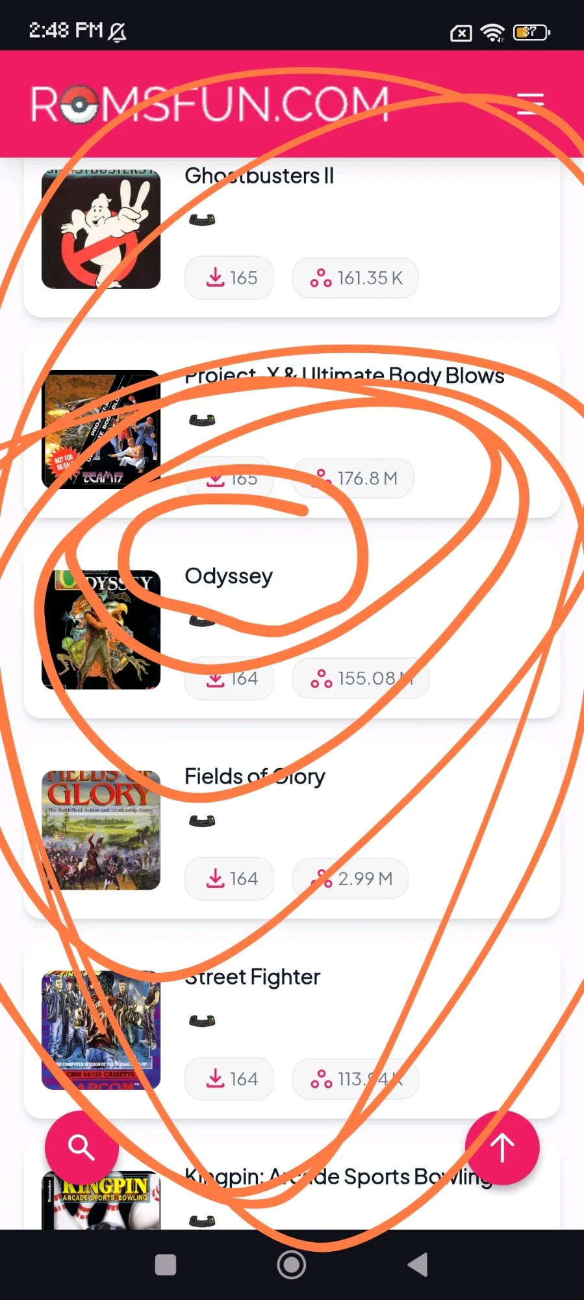Click the Odyssey cover thumbnail
Viewport: 584px width, 1300px height.
[x=101, y=630]
